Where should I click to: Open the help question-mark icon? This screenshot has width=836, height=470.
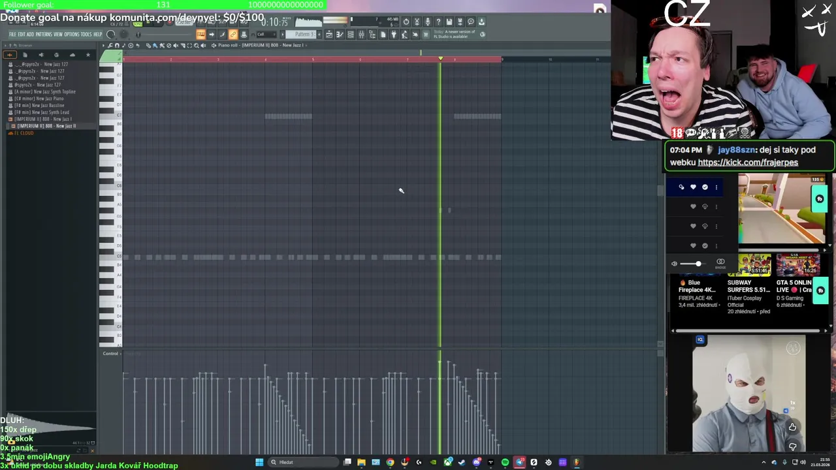438,22
